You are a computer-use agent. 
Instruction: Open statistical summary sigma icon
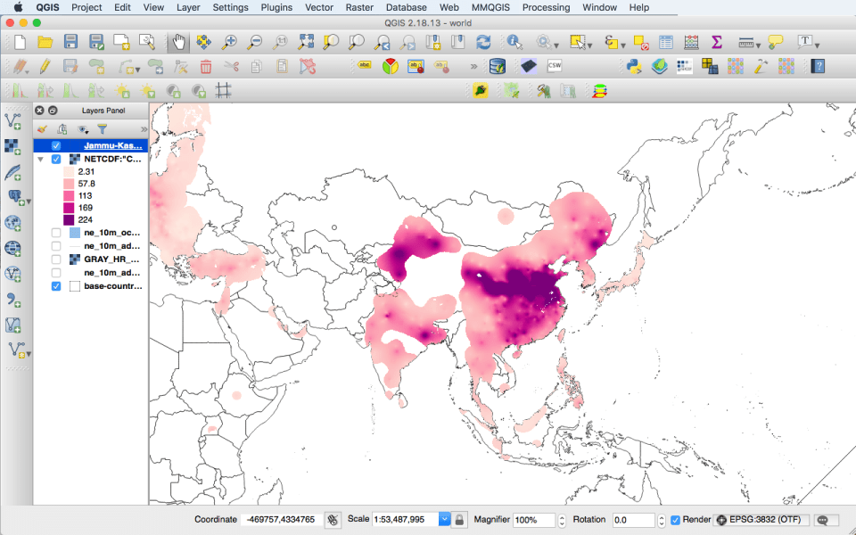pyautogui.click(x=717, y=42)
